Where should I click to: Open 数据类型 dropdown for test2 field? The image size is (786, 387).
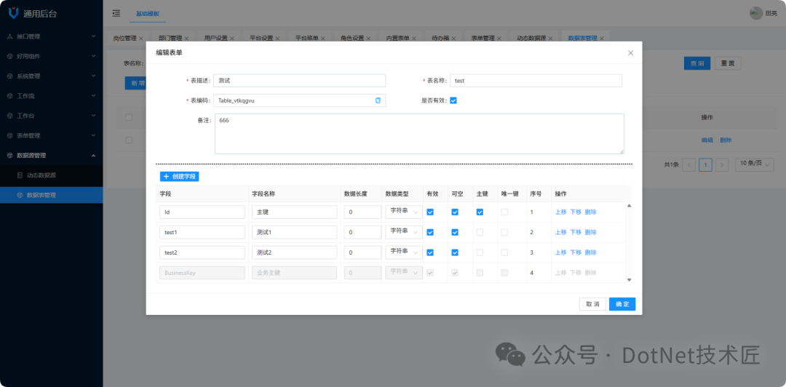tap(404, 252)
